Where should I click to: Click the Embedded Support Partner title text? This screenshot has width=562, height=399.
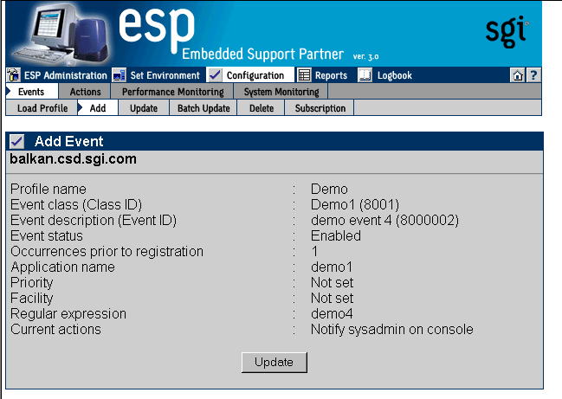click(x=262, y=54)
